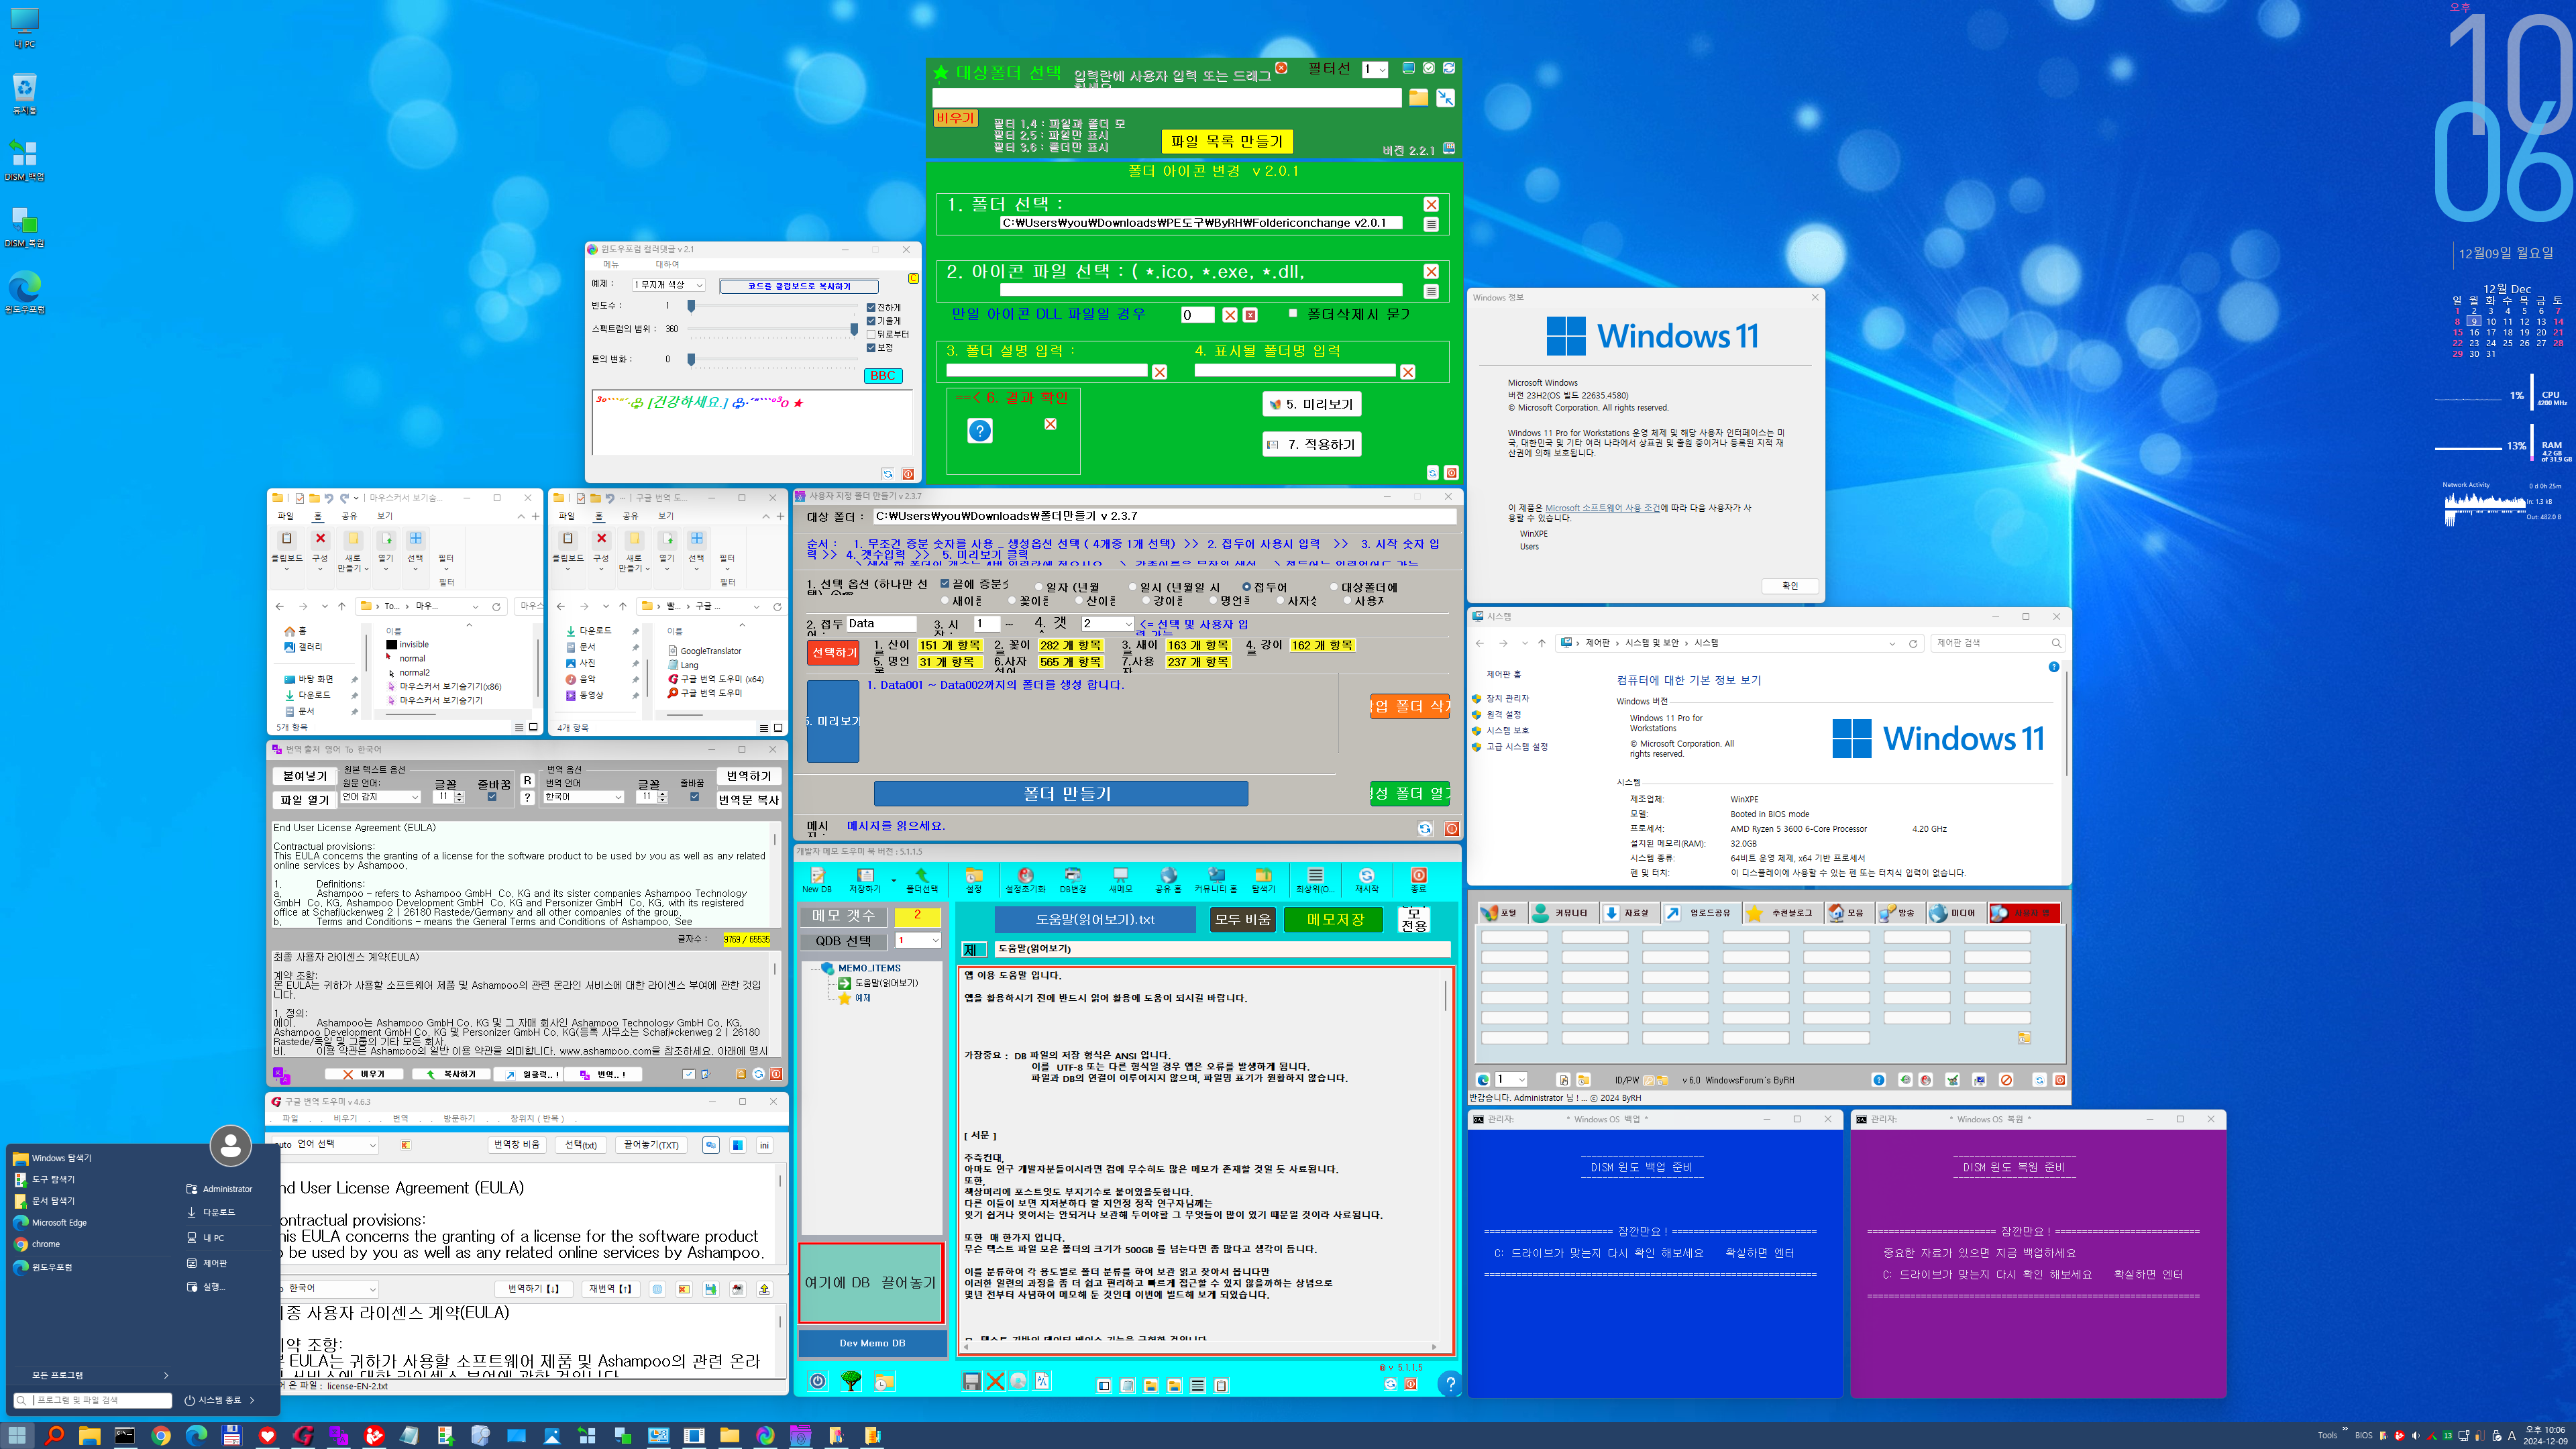Switch to 보기 tab in 마우스커서 Explorer window
The image size is (2576, 1449).
[x=385, y=516]
